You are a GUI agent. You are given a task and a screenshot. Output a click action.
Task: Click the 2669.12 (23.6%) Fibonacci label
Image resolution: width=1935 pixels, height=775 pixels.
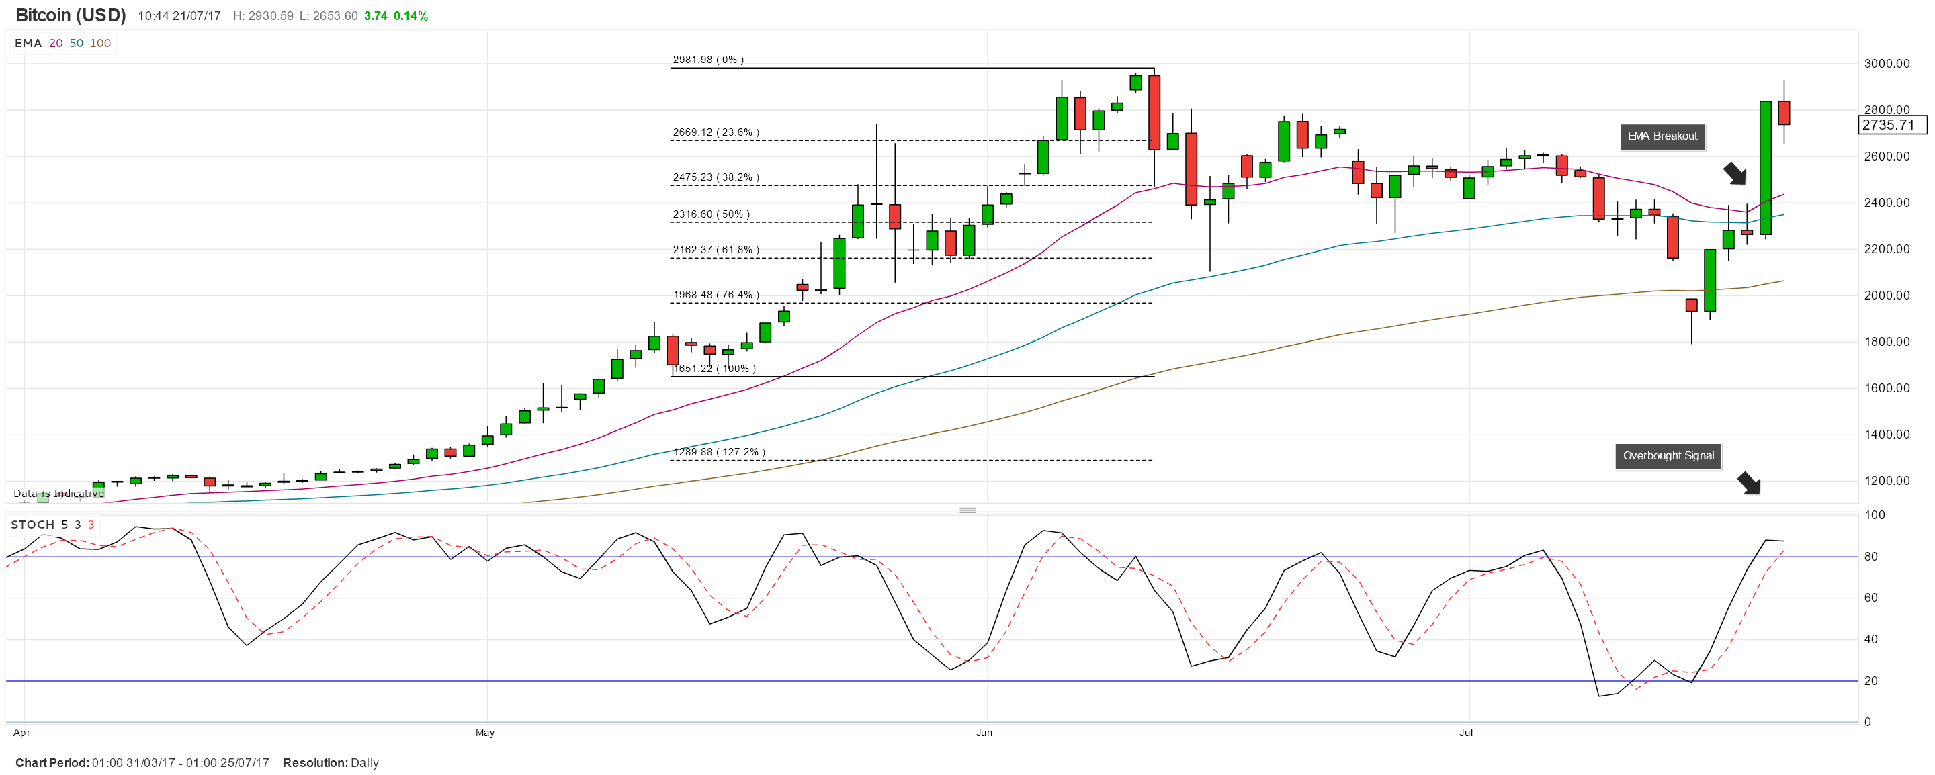pyautogui.click(x=716, y=132)
